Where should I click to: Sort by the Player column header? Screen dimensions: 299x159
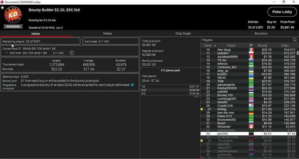point(232,45)
